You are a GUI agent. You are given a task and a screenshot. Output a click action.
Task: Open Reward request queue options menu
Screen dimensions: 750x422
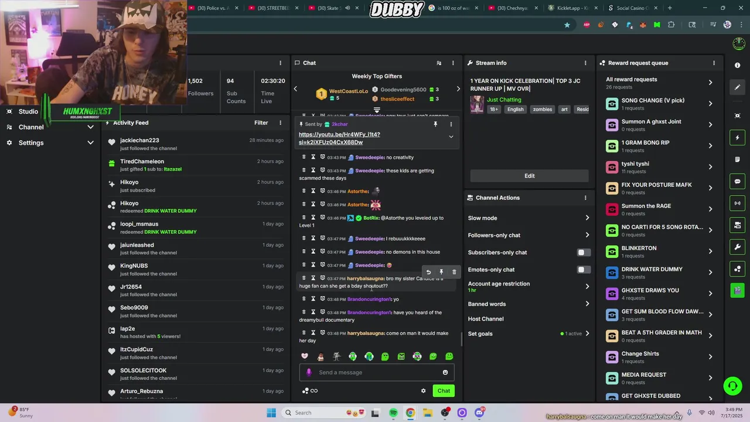tap(714, 63)
